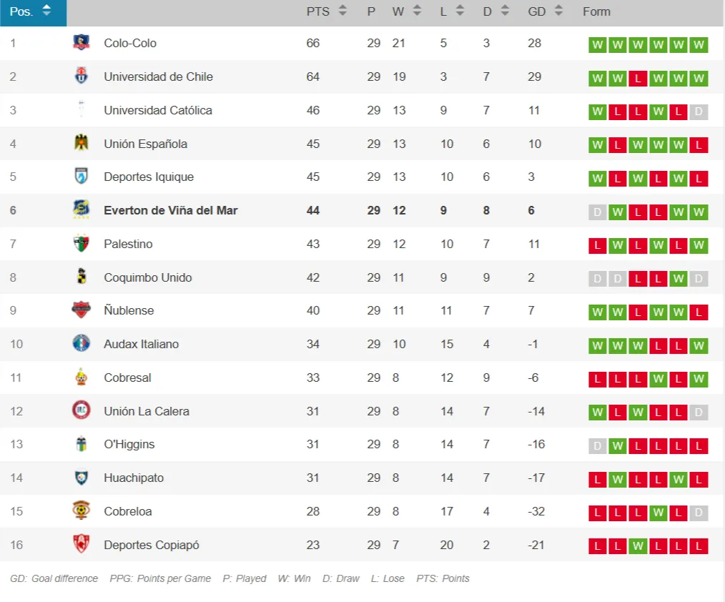Click the Audax Italiano crest icon
Viewport: 725px width, 602px height.
82,344
